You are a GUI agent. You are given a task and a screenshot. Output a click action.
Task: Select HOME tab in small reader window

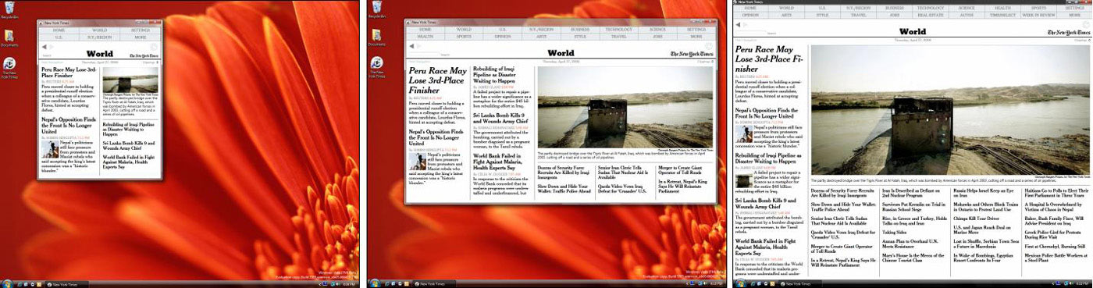pos(59,30)
